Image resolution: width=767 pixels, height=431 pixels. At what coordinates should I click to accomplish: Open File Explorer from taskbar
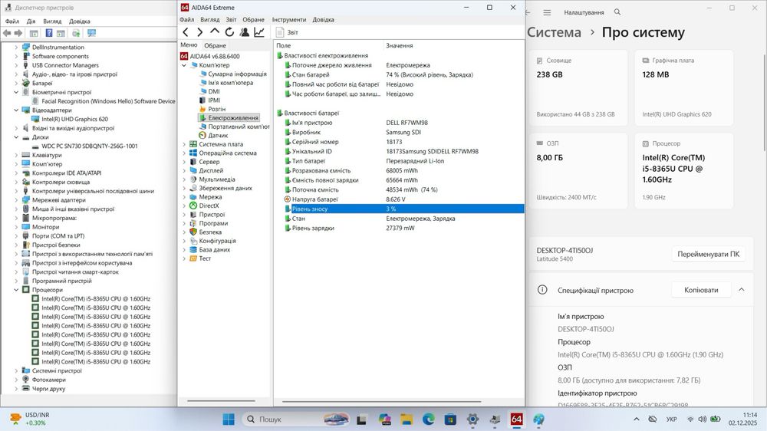pos(407,419)
